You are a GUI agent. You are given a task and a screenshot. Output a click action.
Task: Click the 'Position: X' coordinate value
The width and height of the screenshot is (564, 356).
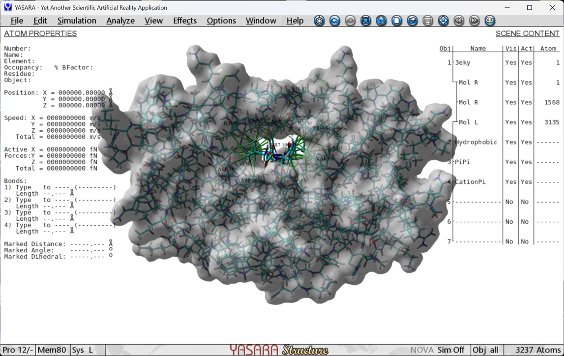[x=82, y=93]
